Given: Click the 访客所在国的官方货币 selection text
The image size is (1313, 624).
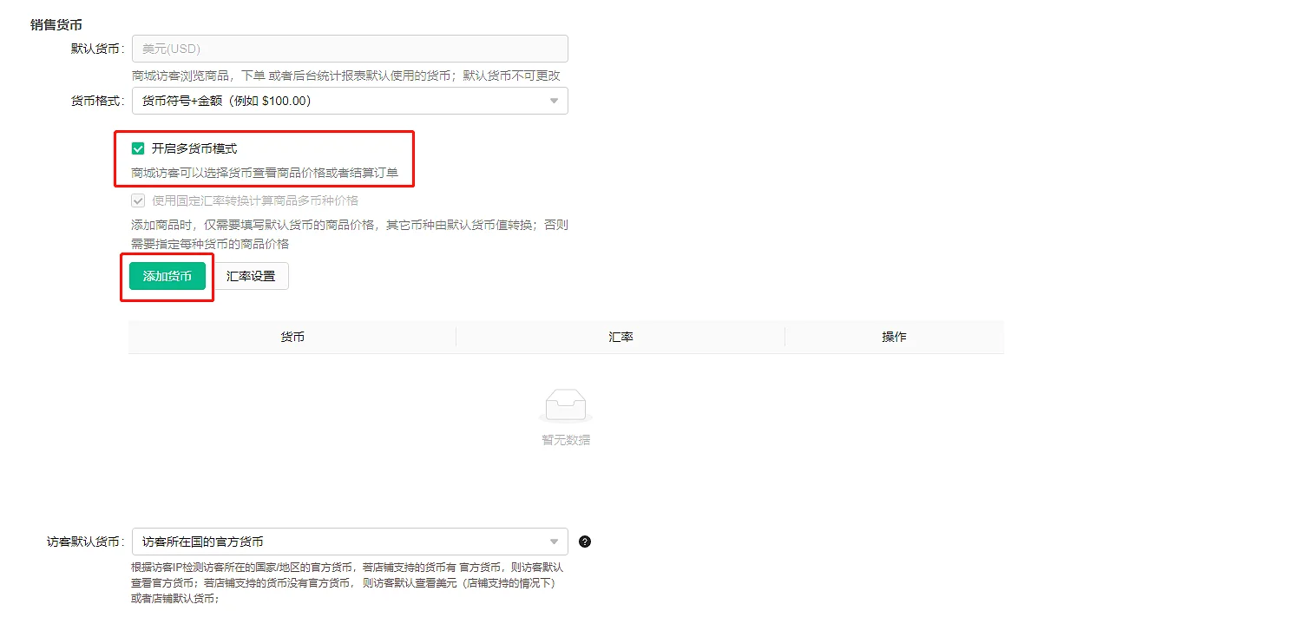Looking at the screenshot, I should click(203, 542).
